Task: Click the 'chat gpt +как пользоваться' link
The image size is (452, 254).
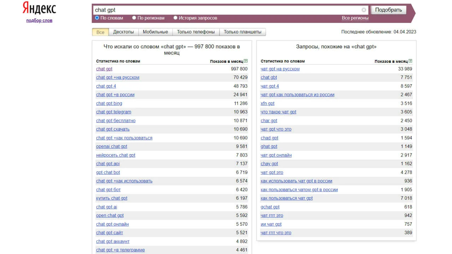Action: [x=124, y=138]
